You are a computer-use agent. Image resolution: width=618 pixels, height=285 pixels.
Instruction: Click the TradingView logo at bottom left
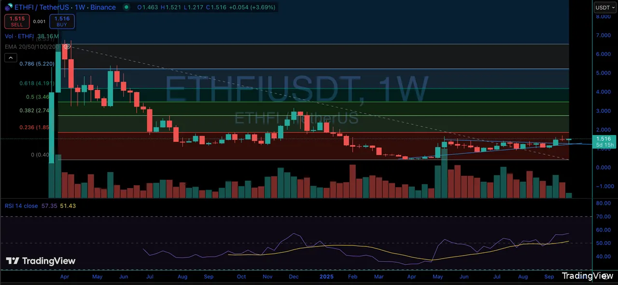[x=41, y=261]
